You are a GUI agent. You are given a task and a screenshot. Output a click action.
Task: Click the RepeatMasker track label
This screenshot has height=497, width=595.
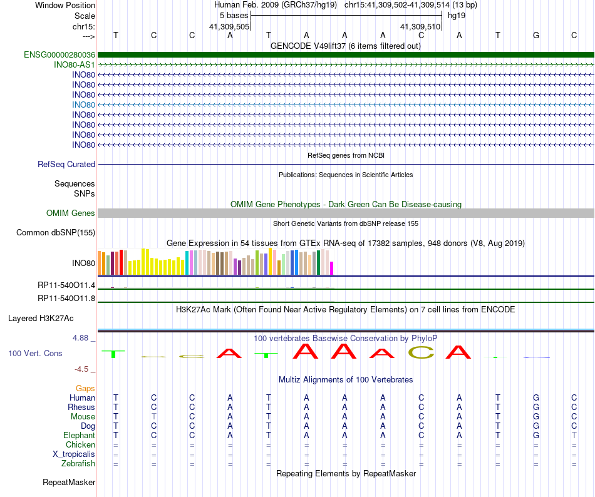tap(69, 482)
